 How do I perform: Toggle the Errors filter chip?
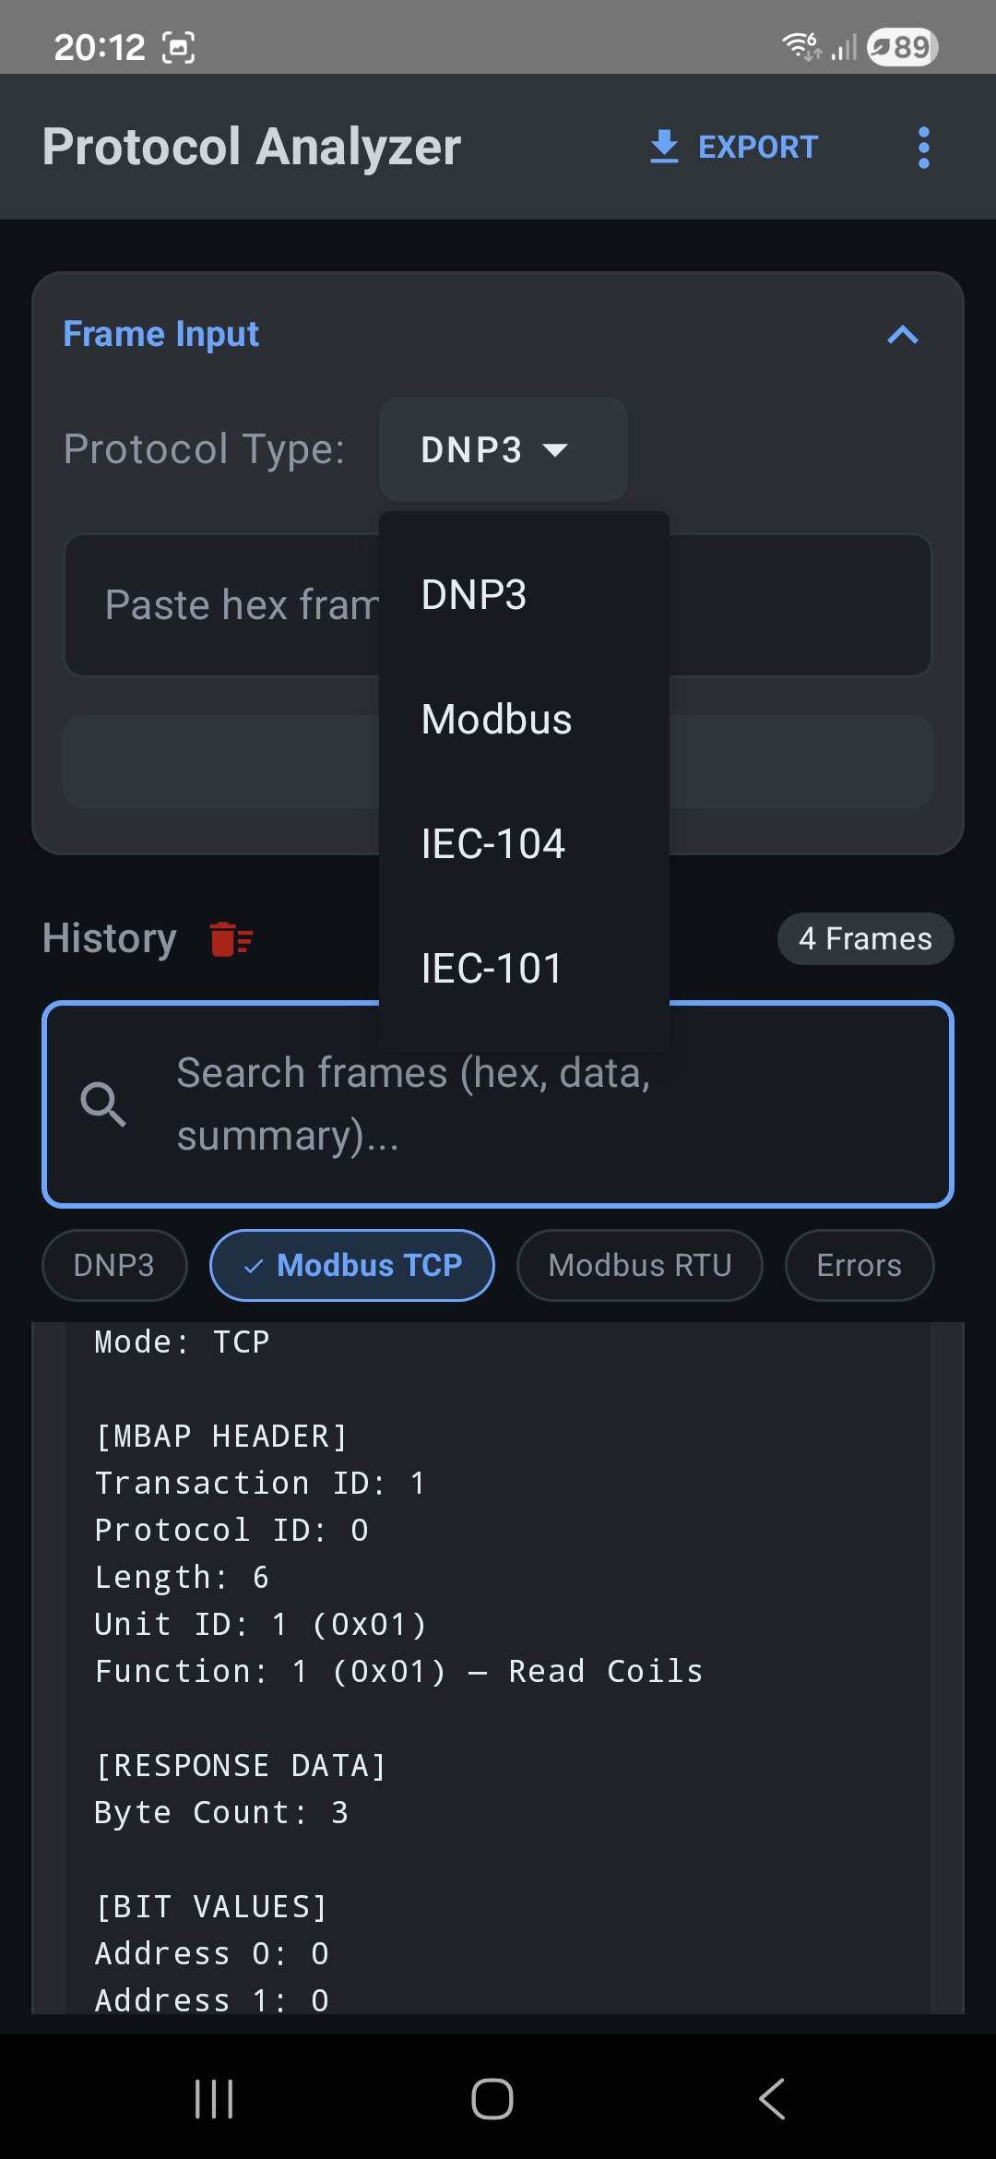(858, 1265)
